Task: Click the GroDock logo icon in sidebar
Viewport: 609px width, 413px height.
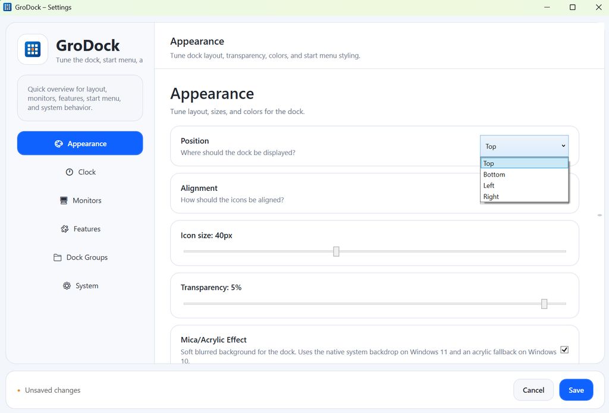Action: (x=33, y=49)
